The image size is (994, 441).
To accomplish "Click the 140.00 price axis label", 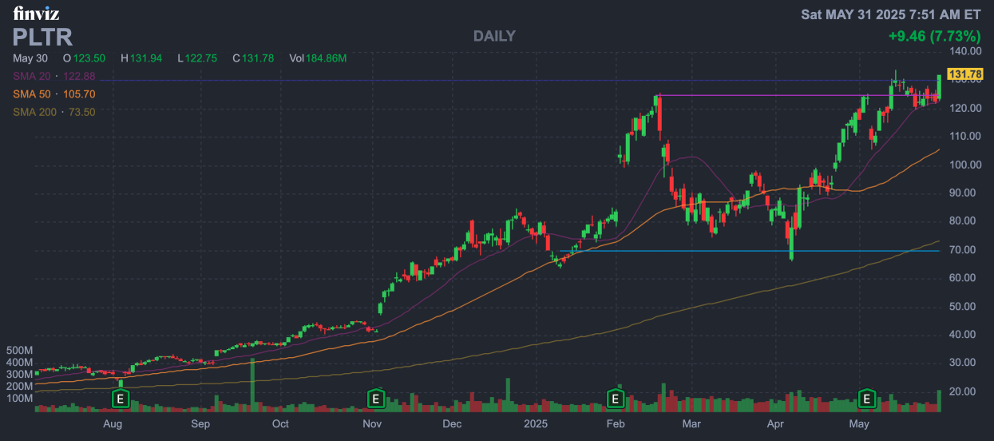I will [964, 51].
